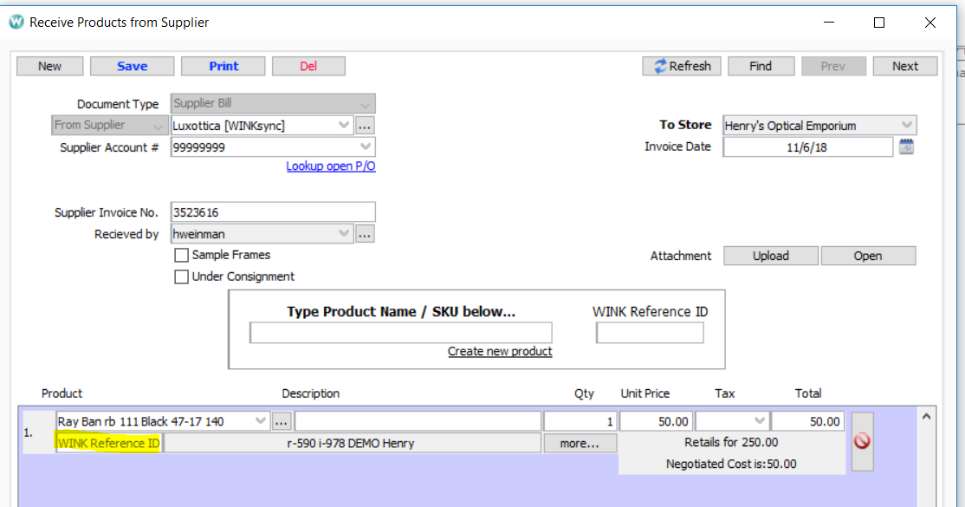
Task: Click the Lookup open P/O link
Action: coord(330,166)
